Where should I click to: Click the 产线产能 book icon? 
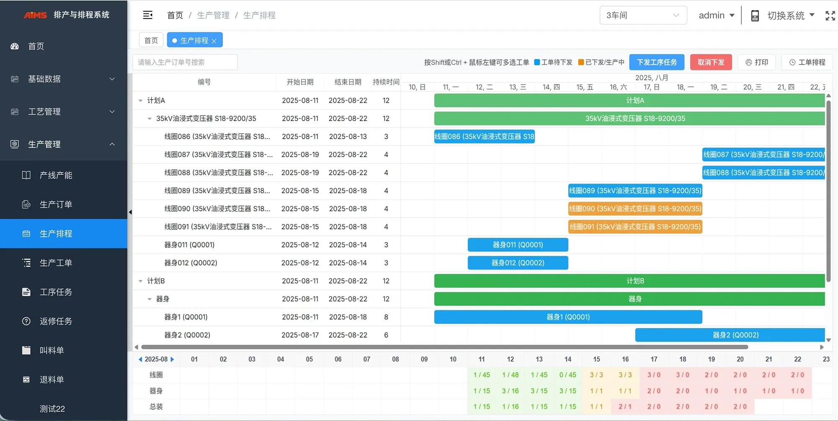[26, 175]
